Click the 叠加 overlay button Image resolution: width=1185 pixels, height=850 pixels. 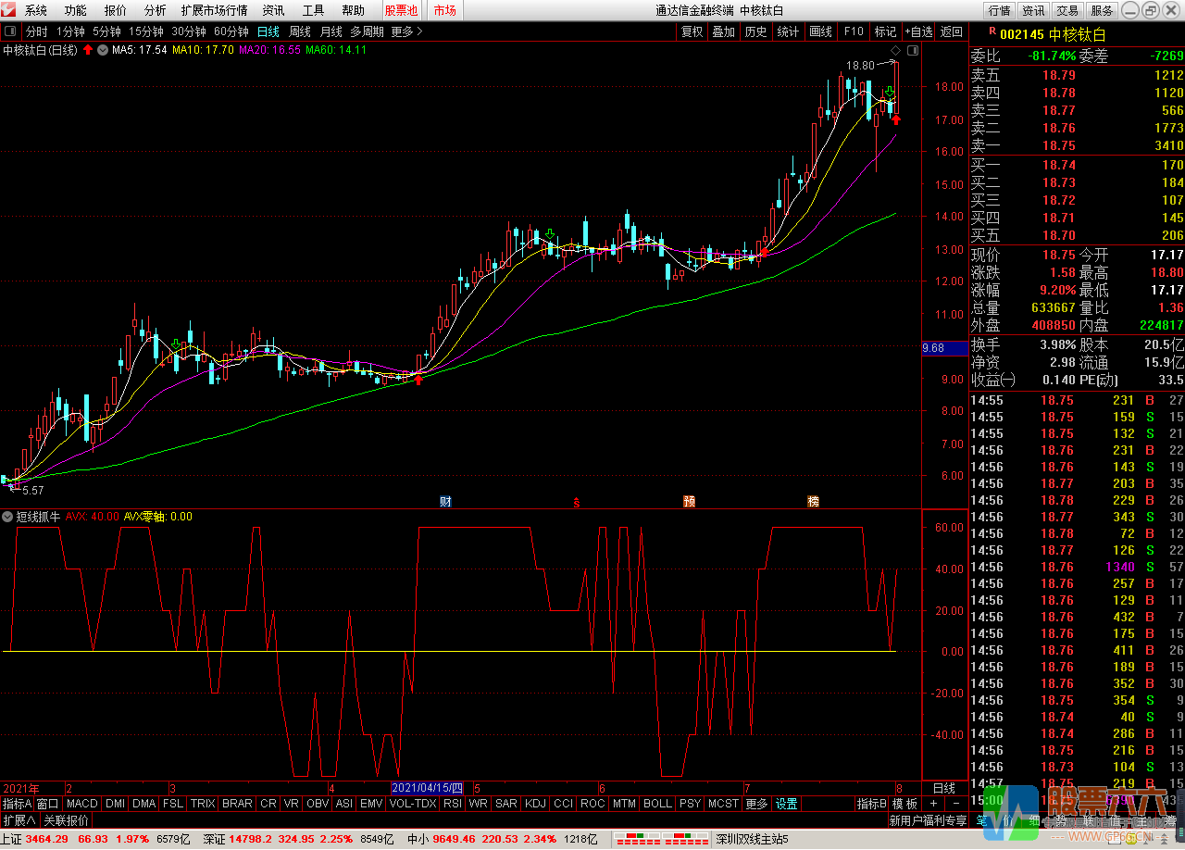723,31
